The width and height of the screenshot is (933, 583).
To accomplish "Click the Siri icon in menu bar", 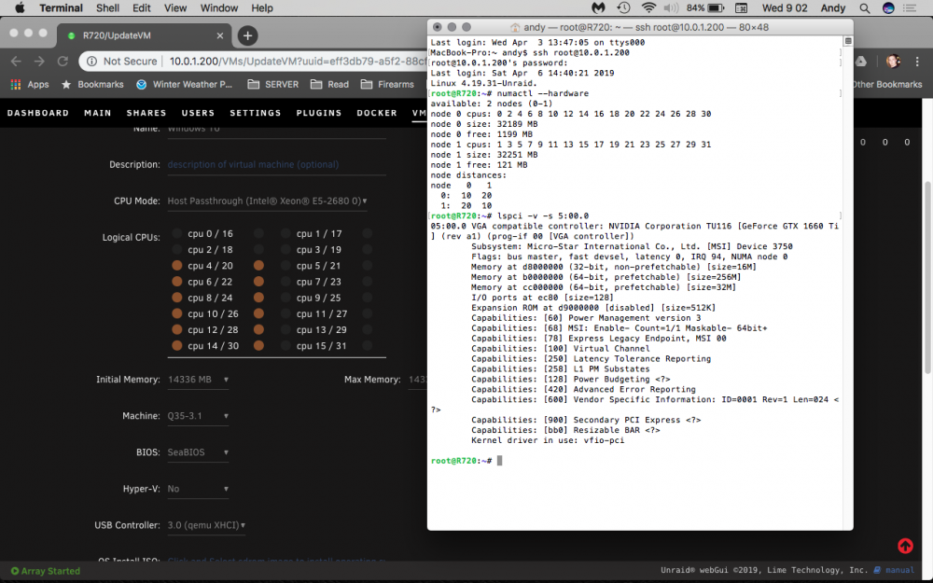I will point(888,8).
